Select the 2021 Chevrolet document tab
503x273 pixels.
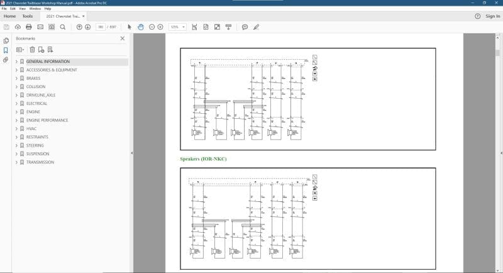pyautogui.click(x=63, y=16)
